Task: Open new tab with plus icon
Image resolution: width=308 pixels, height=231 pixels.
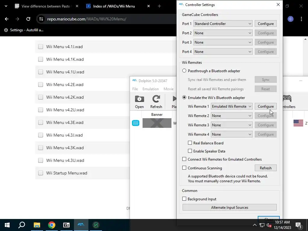Action: point(159,6)
